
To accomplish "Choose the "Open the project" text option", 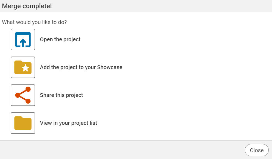I will coord(60,40).
